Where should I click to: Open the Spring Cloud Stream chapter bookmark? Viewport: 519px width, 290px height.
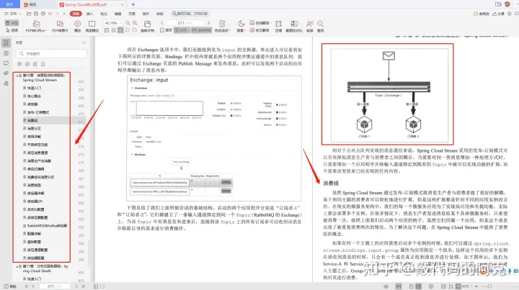point(44,78)
